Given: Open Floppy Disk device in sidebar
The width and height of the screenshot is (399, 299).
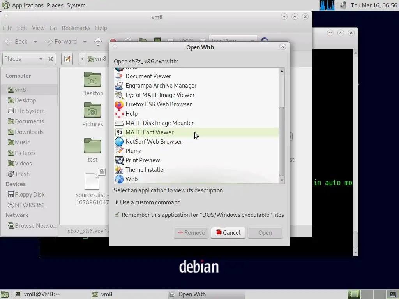Looking at the screenshot, I should 26,195.
